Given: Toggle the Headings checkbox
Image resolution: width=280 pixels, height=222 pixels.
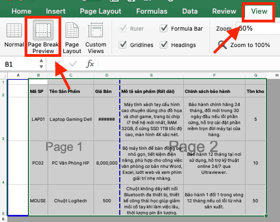Looking at the screenshot, I should tap(164, 45).
